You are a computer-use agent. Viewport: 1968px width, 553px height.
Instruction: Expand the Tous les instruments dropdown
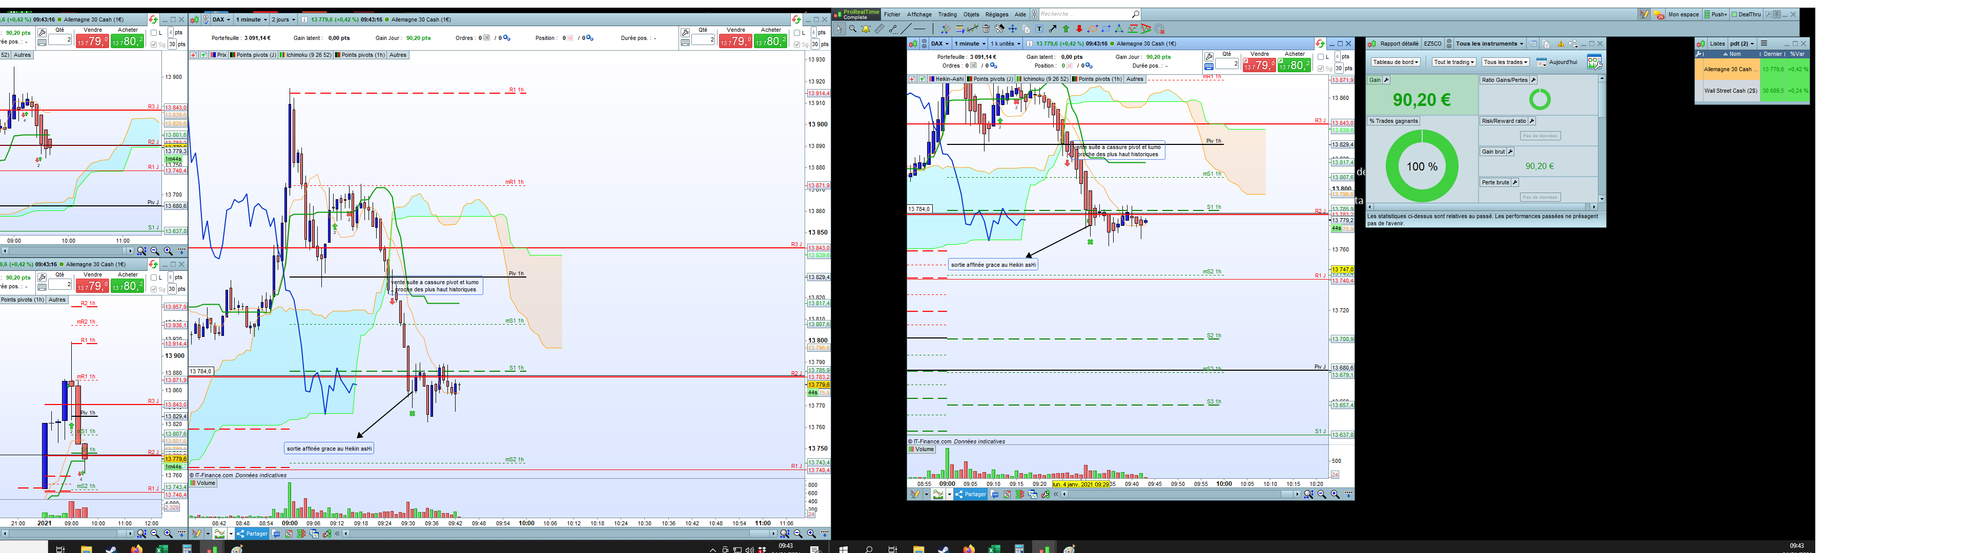click(1489, 44)
